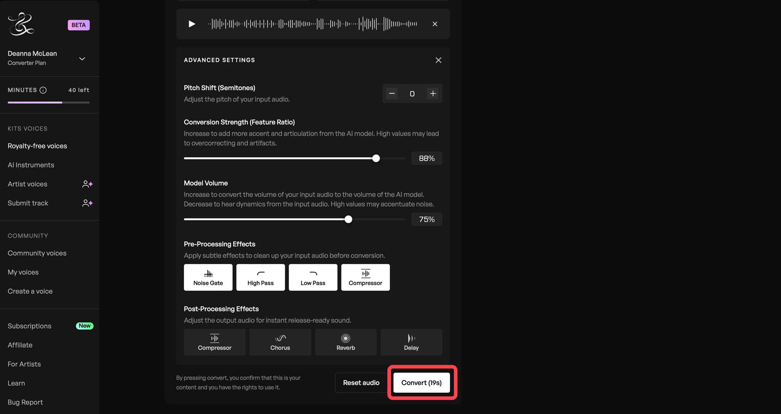The width and height of the screenshot is (781, 414).
Task: Toggle the pre-processing Compressor effect
Action: coord(365,277)
